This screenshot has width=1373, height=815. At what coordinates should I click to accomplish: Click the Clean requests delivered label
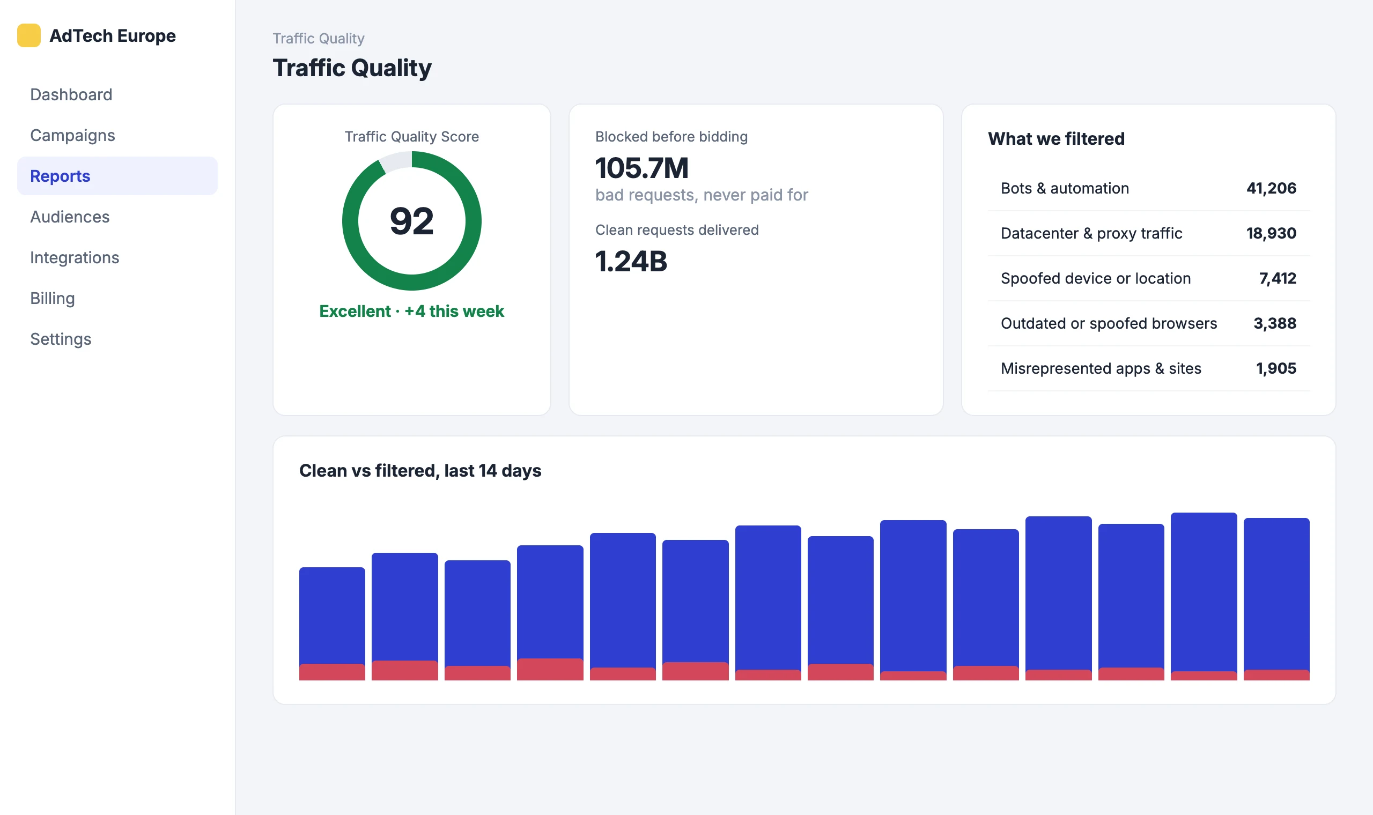point(677,229)
